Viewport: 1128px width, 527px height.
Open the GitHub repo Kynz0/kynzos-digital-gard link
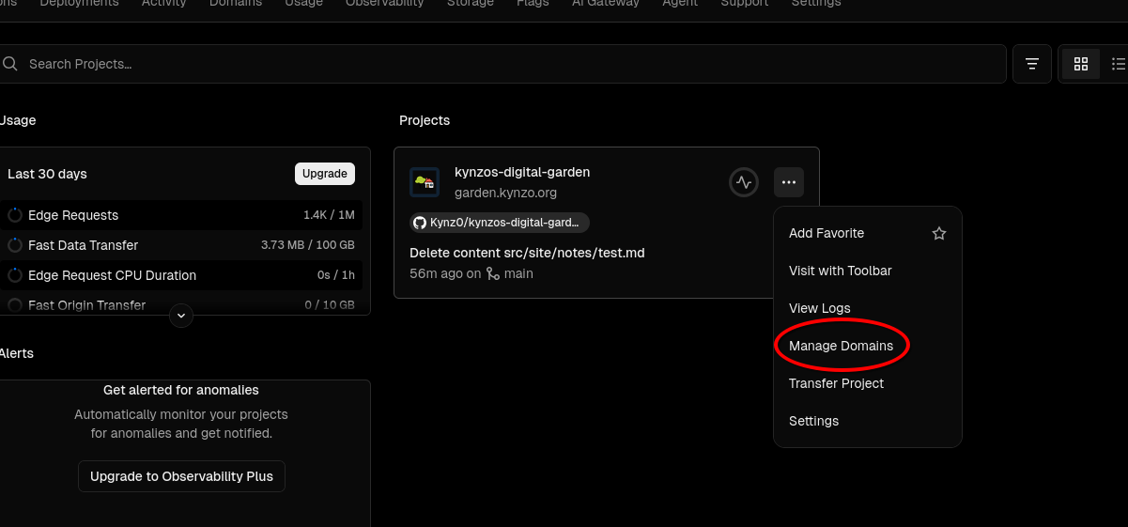coord(500,223)
